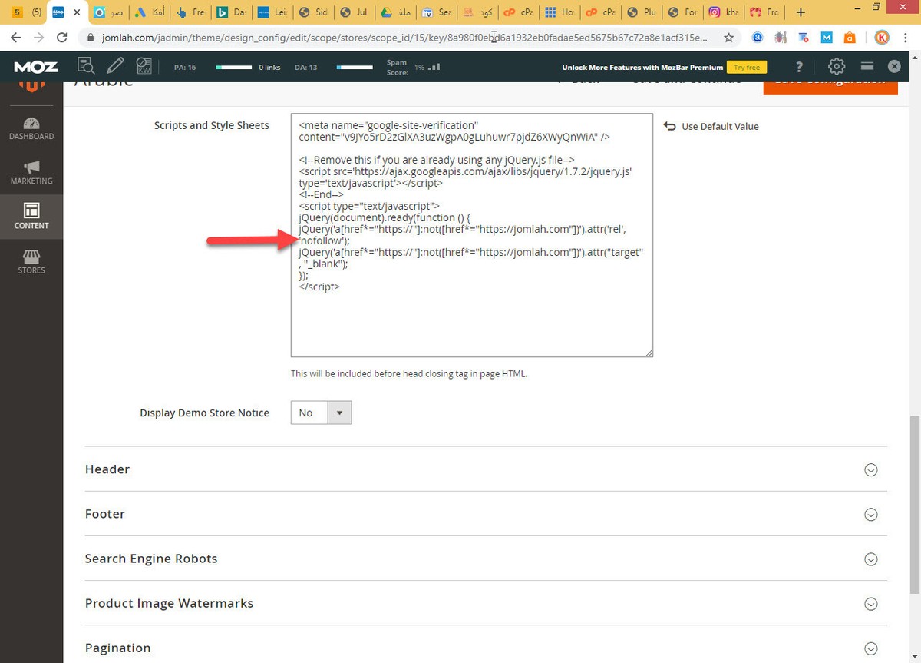This screenshot has height=663, width=921.
Task: Click the Spam Score MozBar metric
Action: click(414, 67)
